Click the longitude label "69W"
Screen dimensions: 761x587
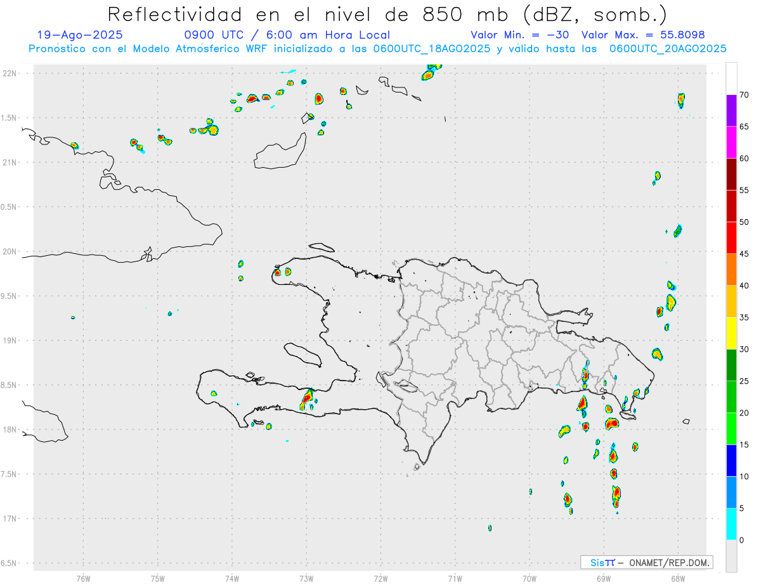604,578
